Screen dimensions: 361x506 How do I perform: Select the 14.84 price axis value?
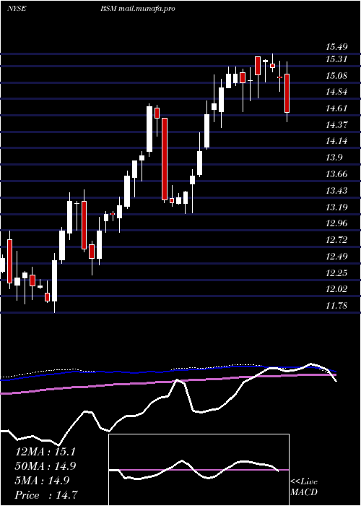click(336, 92)
